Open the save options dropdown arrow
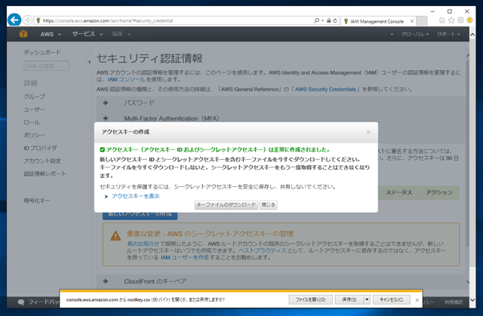The height and width of the screenshot is (316, 483). (367, 299)
